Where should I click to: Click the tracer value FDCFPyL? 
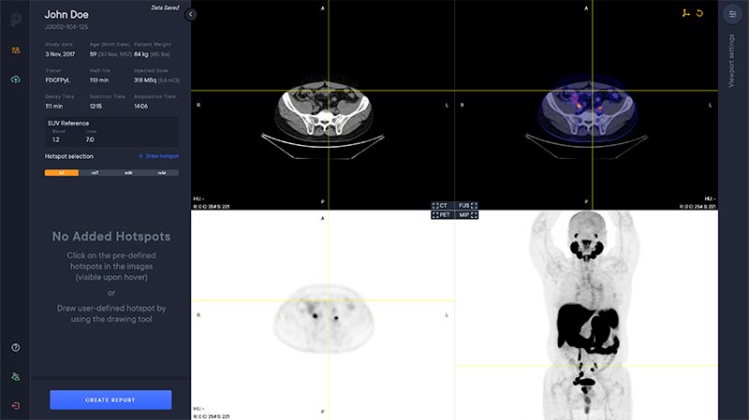[x=58, y=80]
